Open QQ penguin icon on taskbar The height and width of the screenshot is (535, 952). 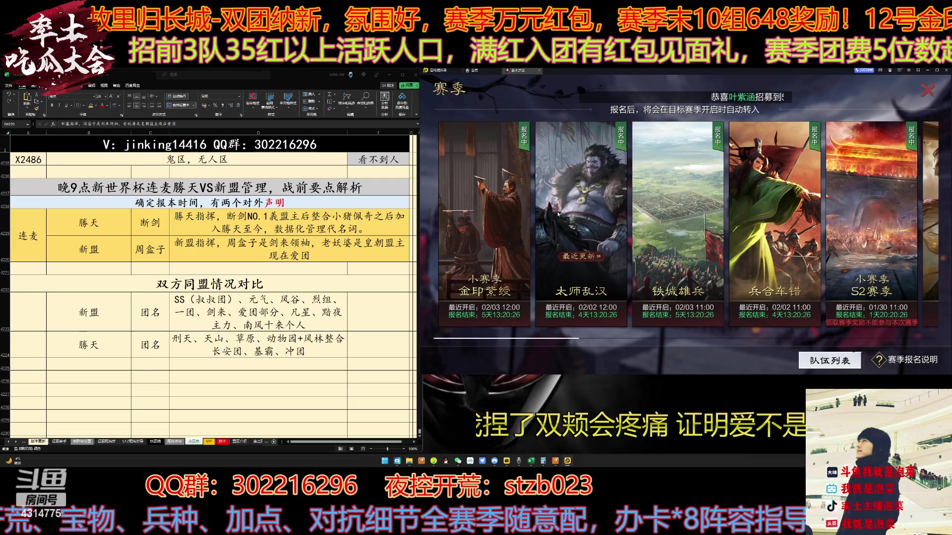[x=446, y=461]
